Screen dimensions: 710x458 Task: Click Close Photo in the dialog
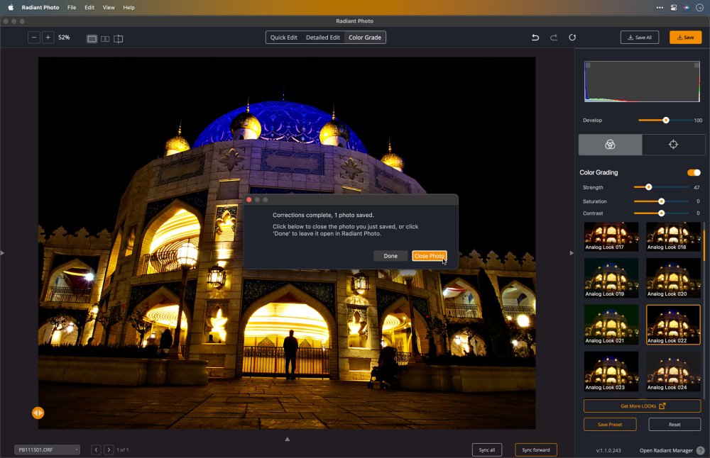[429, 256]
